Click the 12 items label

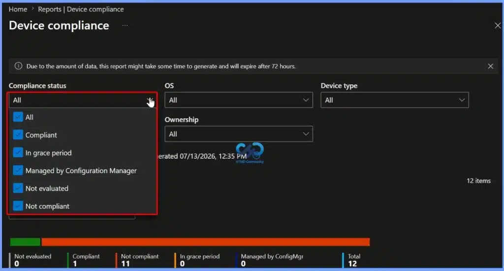478,181
